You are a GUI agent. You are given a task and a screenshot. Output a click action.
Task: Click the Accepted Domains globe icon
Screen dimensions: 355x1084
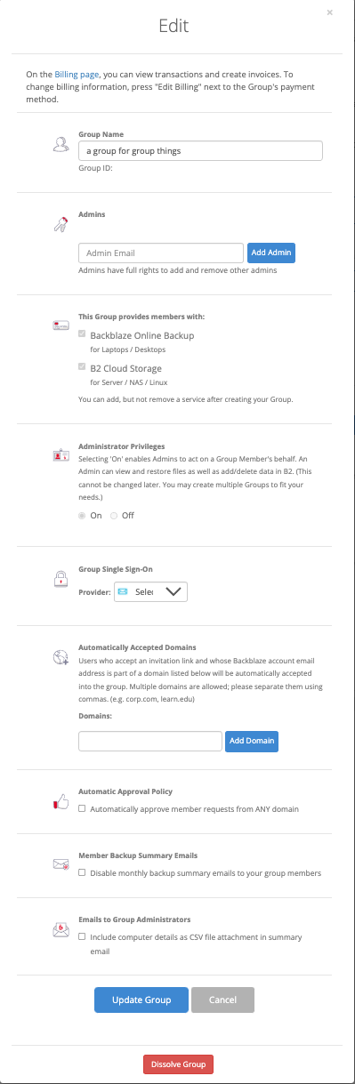[61, 659]
